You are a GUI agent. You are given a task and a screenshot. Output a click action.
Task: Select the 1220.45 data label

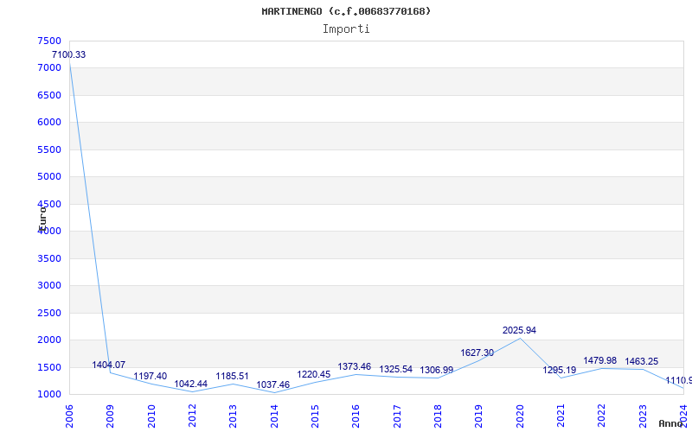coord(314,375)
